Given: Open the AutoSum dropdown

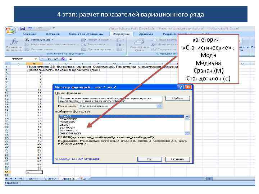Looking at the screenshot, I should pyautogui.click(x=39, y=40).
